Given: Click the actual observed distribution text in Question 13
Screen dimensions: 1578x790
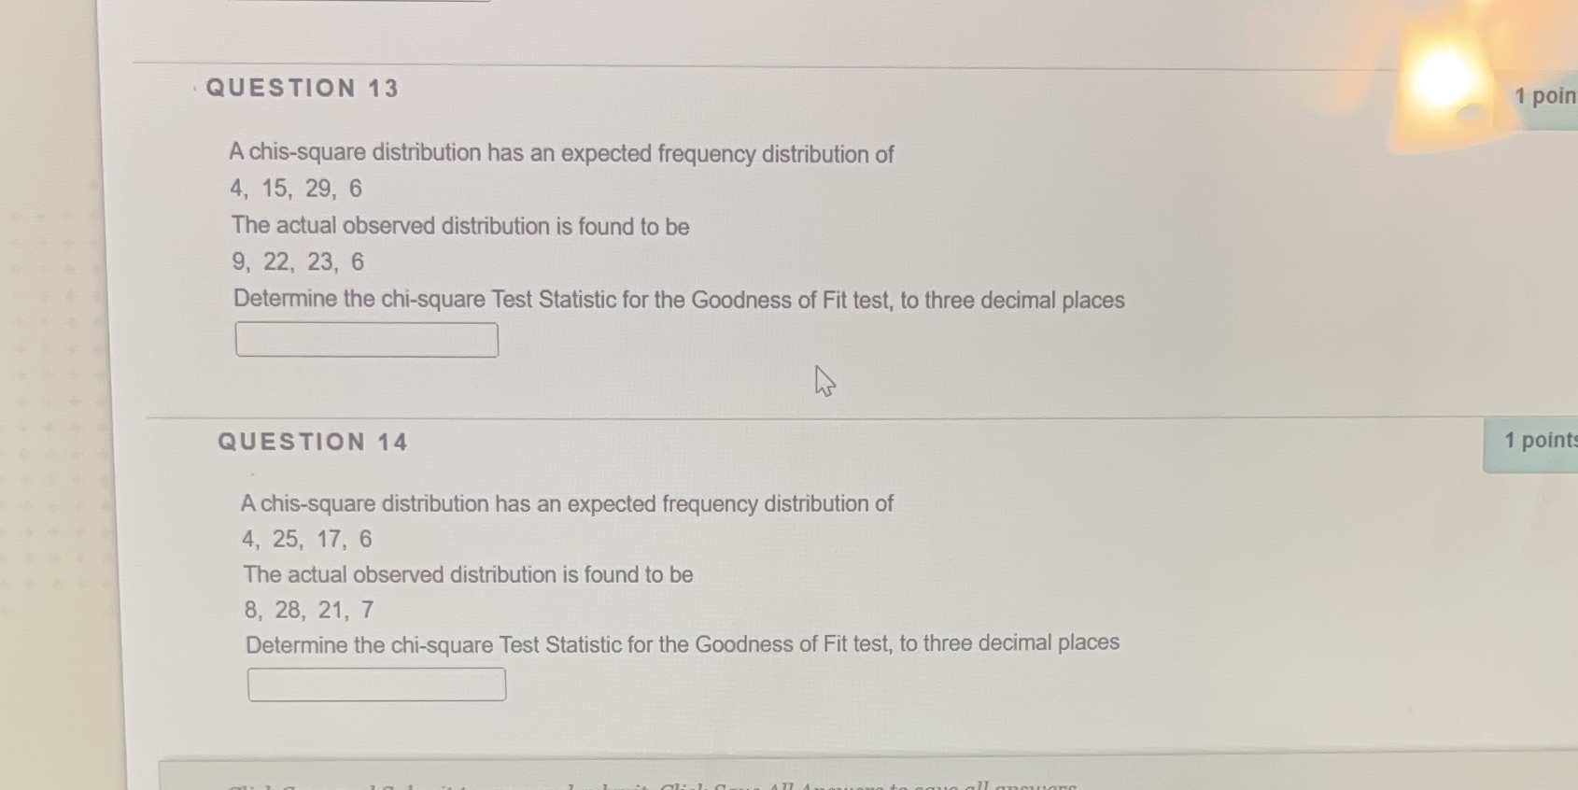Looking at the screenshot, I should [x=459, y=226].
